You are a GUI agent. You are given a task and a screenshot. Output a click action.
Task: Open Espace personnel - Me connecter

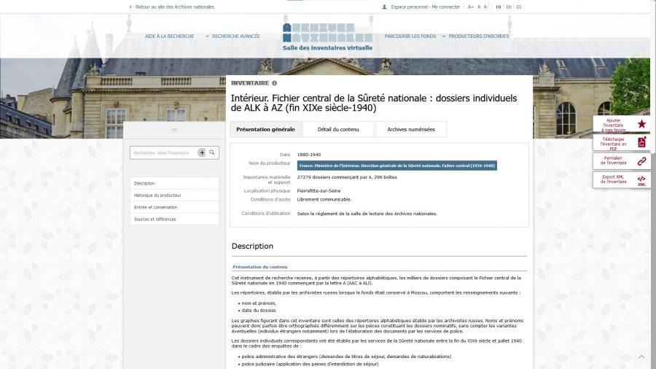[425, 7]
